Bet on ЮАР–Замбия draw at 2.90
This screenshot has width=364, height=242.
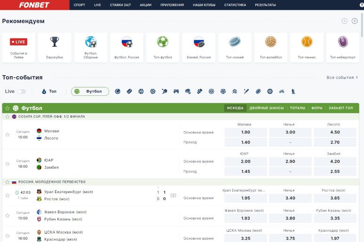click(290, 161)
